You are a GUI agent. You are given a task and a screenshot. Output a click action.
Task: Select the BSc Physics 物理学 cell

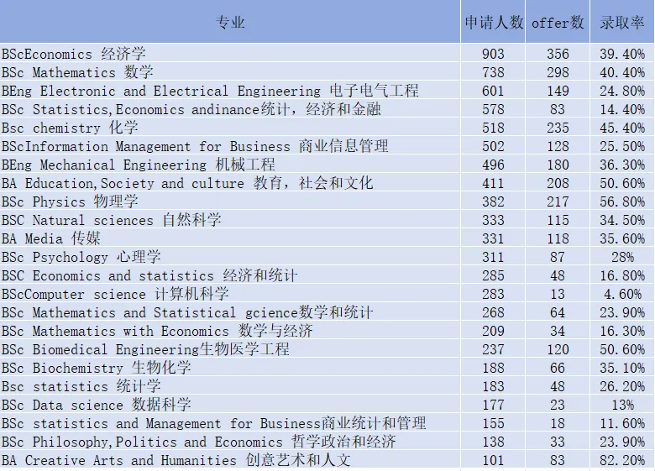point(230,201)
